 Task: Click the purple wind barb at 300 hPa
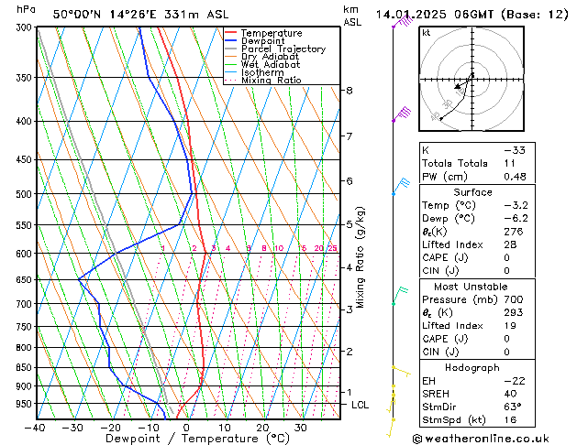click(402, 21)
